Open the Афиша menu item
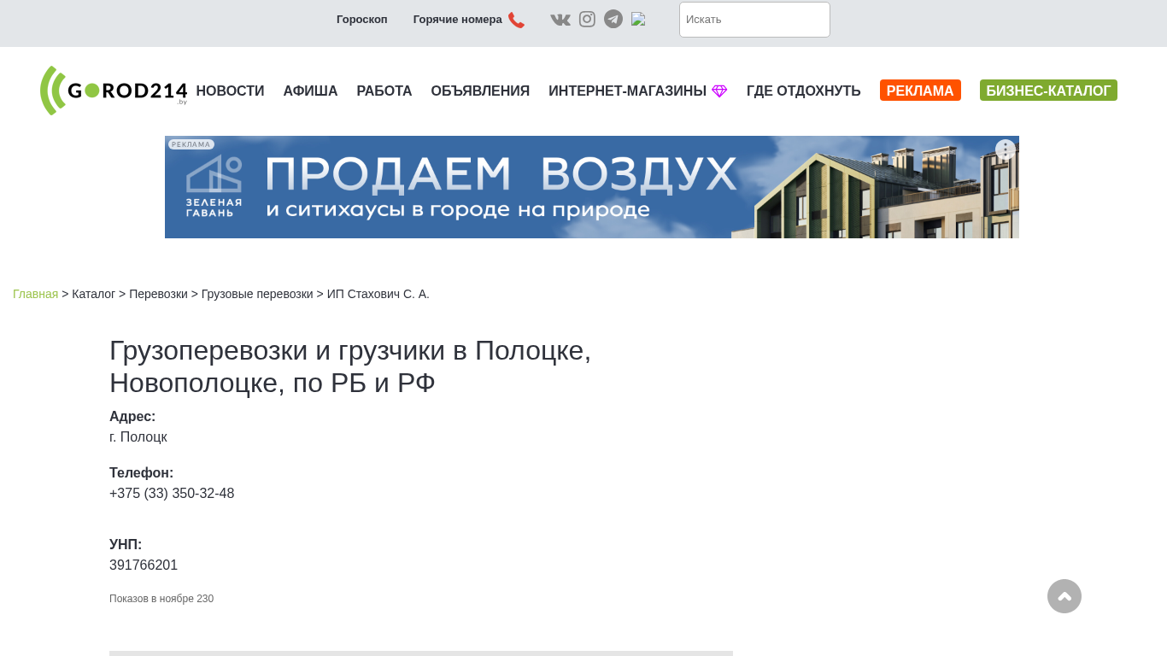The image size is (1167, 656). [x=310, y=91]
